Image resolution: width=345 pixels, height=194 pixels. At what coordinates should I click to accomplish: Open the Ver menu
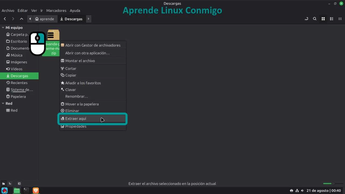[34, 11]
